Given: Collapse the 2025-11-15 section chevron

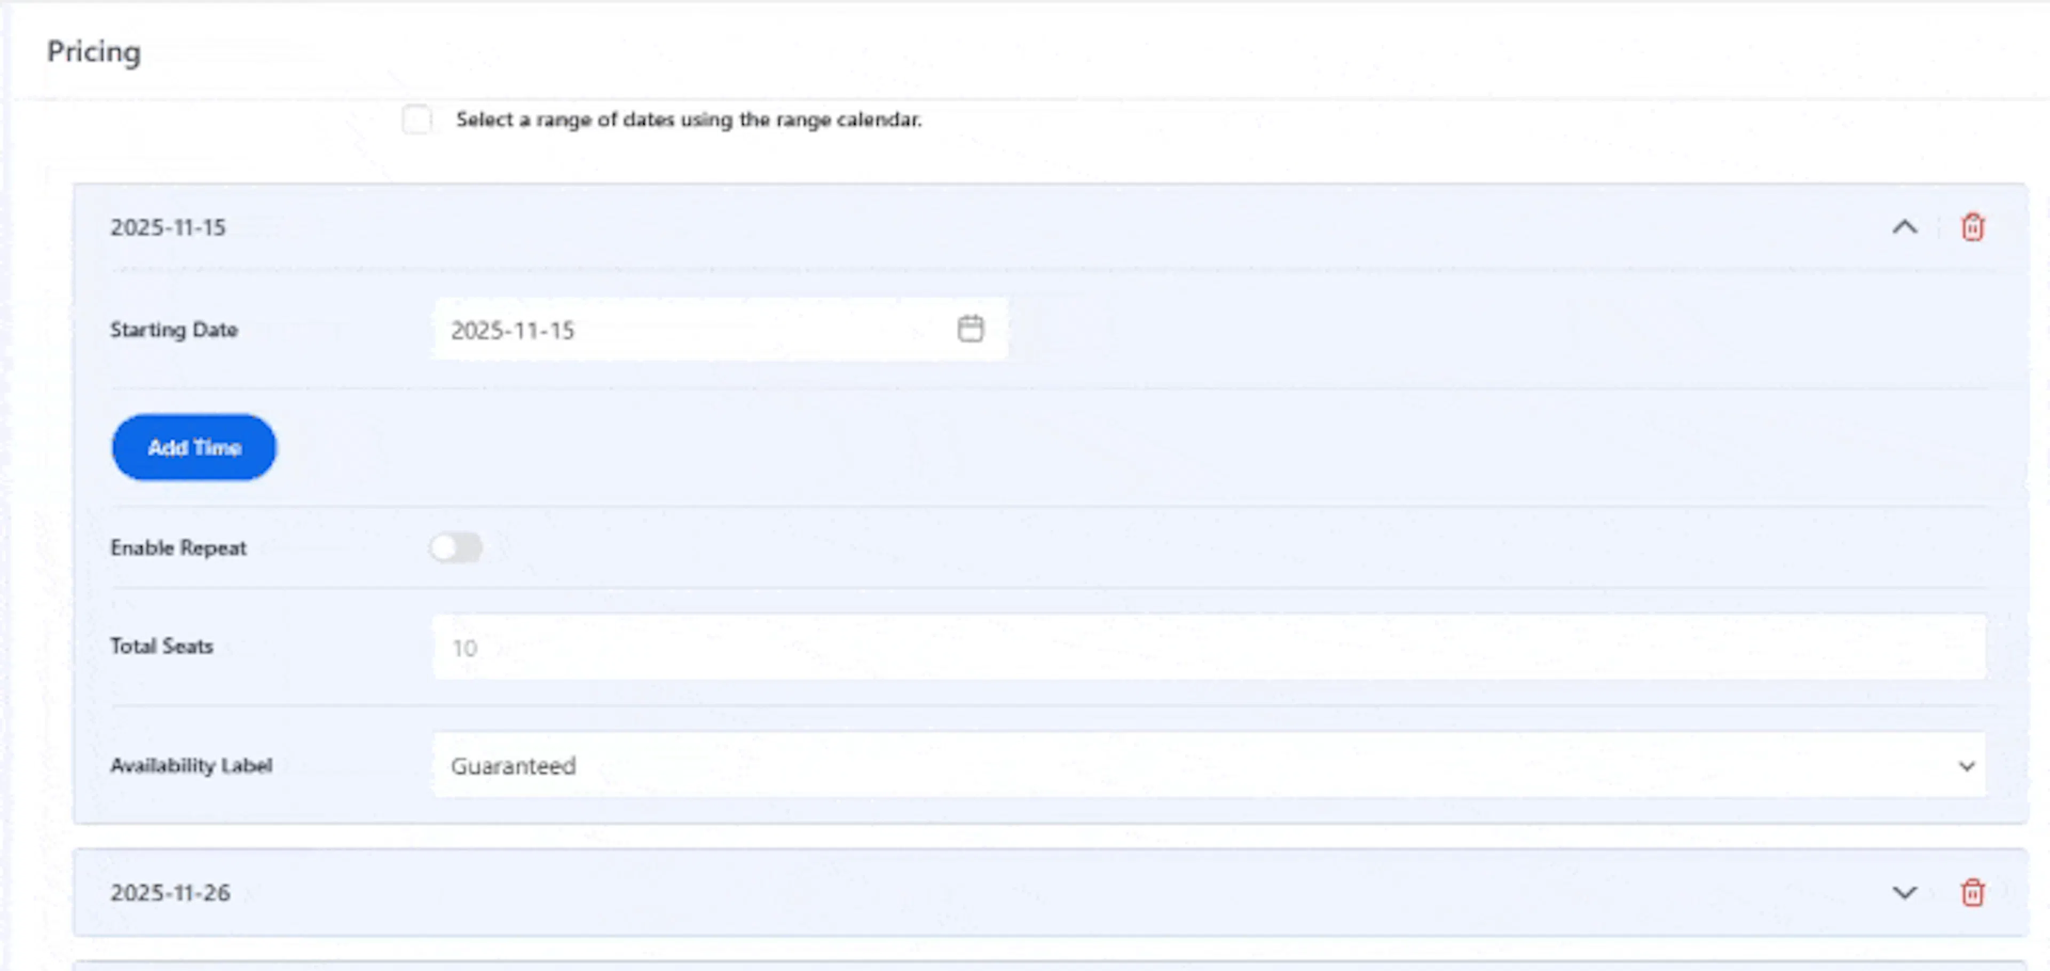Looking at the screenshot, I should coord(1904,227).
